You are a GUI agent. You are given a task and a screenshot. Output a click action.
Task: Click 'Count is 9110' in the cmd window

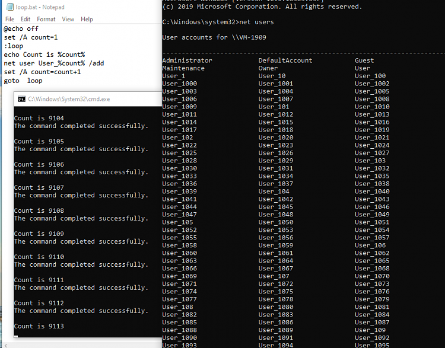[x=39, y=257]
